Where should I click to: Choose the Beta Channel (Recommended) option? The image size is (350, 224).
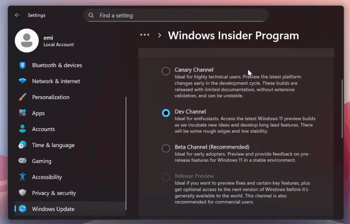pyautogui.click(x=166, y=148)
